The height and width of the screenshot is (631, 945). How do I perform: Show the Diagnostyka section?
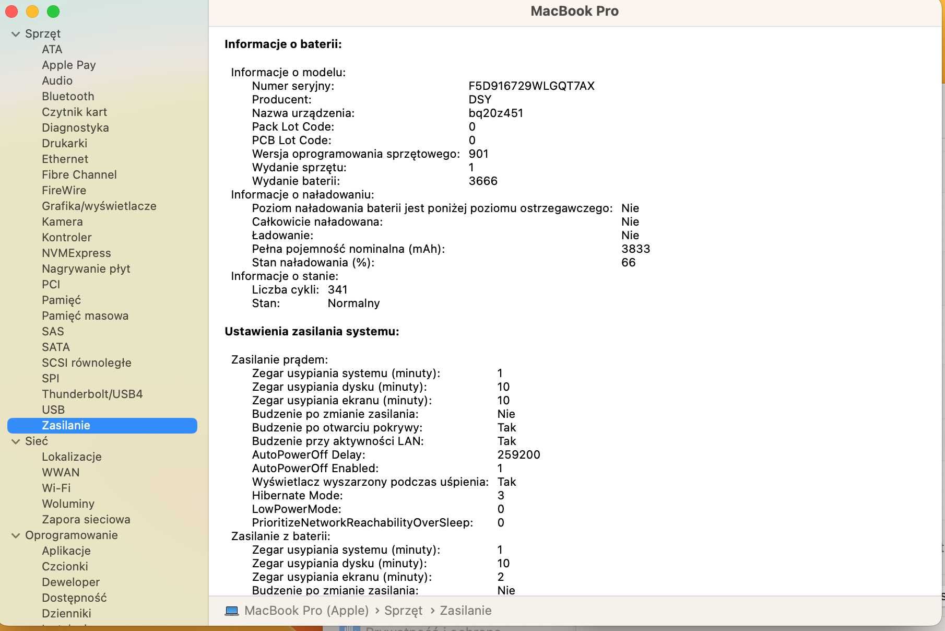(76, 127)
